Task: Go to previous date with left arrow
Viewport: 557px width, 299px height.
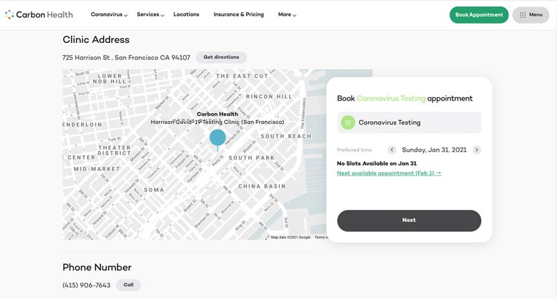Action: coord(392,150)
